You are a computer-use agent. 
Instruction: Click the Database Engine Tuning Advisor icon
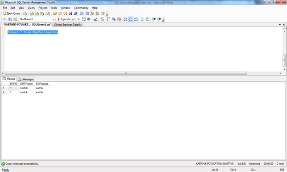click(89, 19)
